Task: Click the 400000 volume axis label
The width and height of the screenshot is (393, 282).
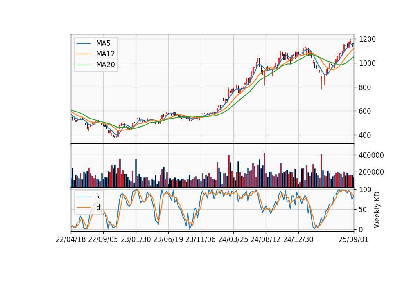Action: 371,155
